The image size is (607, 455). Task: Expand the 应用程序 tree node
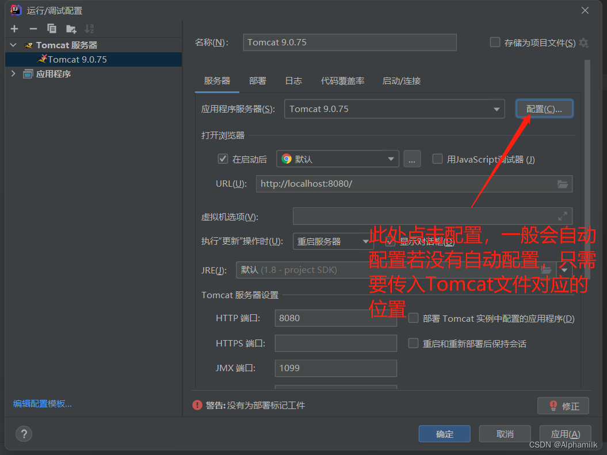(x=14, y=74)
